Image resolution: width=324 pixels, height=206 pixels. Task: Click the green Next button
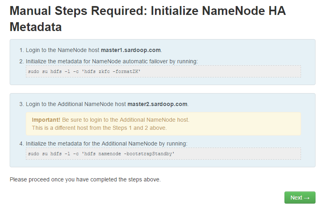point(299,198)
